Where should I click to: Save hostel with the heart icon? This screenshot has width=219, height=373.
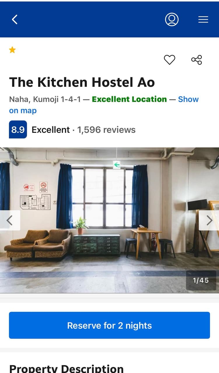pos(169,60)
